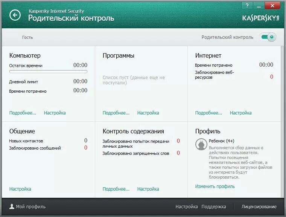Open Лицензирование in the bottom bar
The image size is (286, 217).
[259, 206]
